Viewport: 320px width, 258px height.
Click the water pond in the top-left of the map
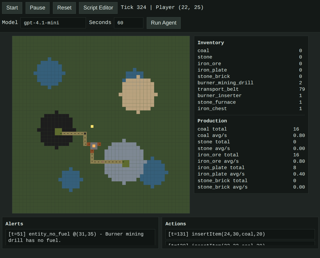pyautogui.click(x=49, y=73)
